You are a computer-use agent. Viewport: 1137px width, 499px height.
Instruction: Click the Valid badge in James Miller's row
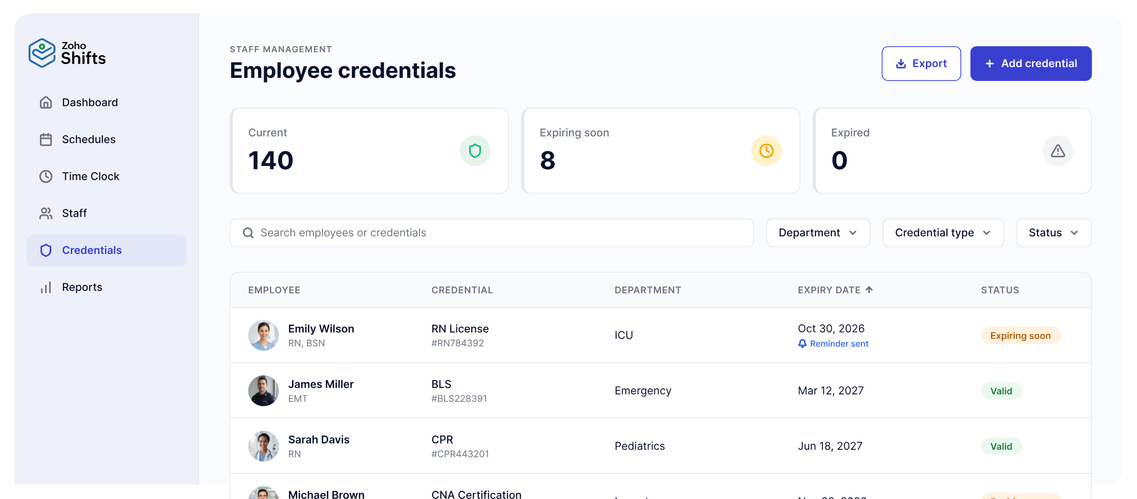[1001, 391]
